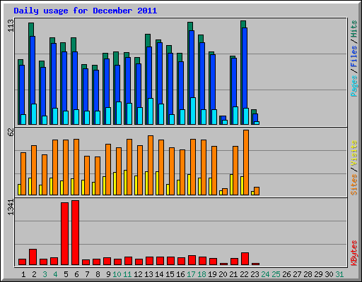Click day 15 on the date axis
The image size is (362, 282).
pyautogui.click(x=170, y=274)
